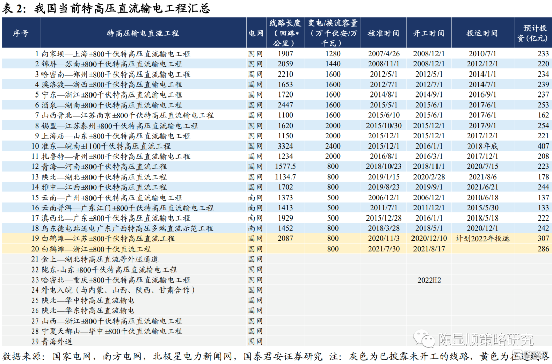This screenshot has height=364, width=552.
Task: Select the '序号' column header
Action: [x=20, y=33]
